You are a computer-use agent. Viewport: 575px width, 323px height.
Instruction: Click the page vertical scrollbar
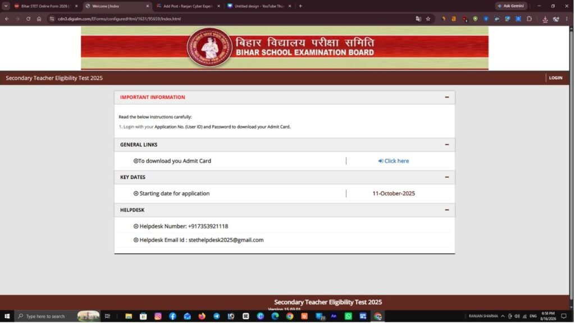571,165
